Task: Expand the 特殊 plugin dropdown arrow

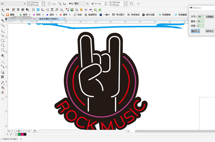Action: point(43,15)
